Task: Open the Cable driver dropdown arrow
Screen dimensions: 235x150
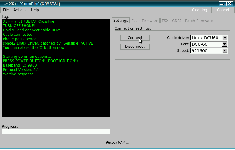Action: (x=224, y=38)
